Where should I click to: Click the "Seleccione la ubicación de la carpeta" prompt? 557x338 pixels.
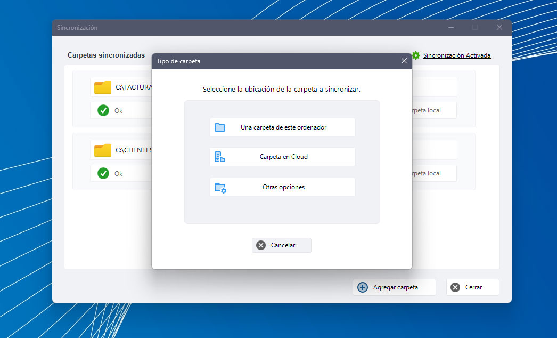(x=282, y=90)
